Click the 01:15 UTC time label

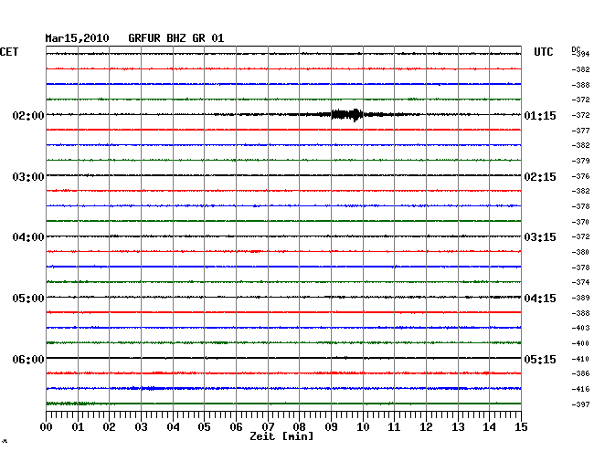pos(540,115)
